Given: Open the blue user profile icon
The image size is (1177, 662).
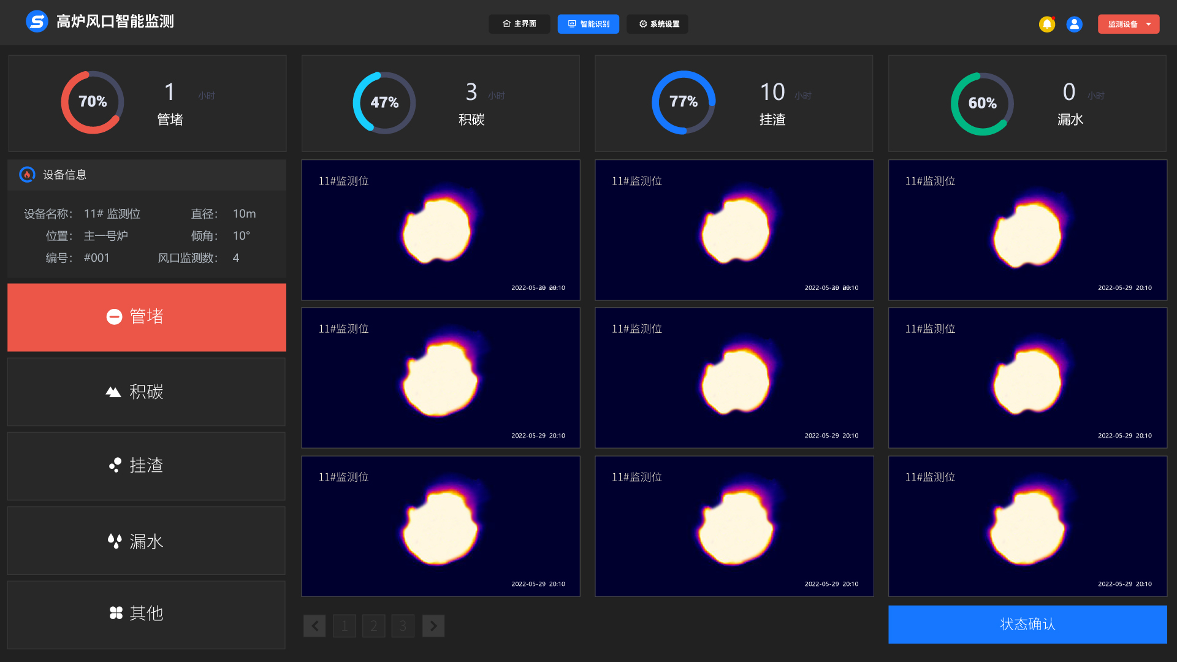Looking at the screenshot, I should (x=1074, y=24).
